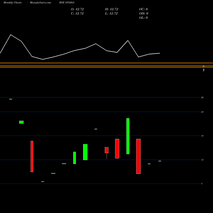
Task: Click the lowest green dash candle near the 8 line
Action: [43, 181]
